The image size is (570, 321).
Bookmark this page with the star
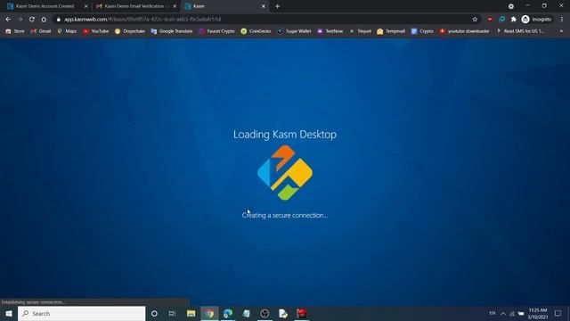click(475, 20)
